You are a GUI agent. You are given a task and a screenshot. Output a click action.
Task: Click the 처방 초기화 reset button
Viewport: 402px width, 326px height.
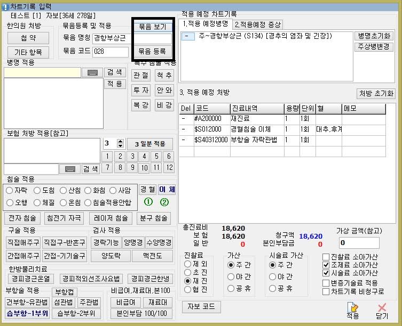[x=376, y=94]
